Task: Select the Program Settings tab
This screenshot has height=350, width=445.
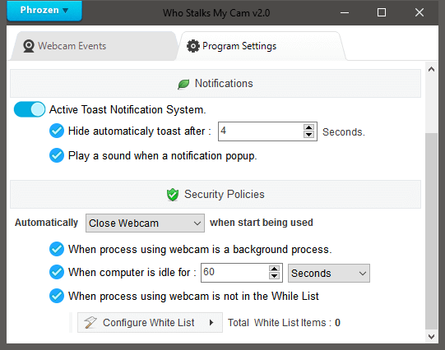Action: point(261,46)
